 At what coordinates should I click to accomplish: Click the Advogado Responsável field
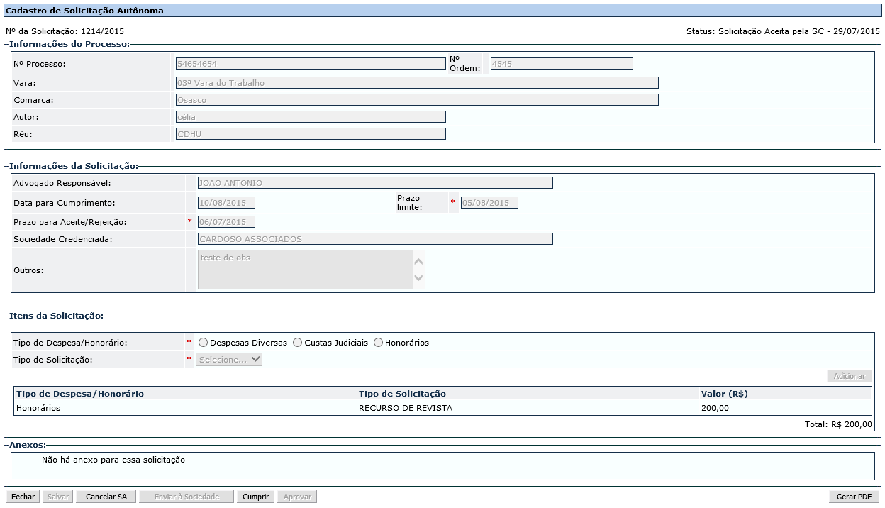pos(375,183)
